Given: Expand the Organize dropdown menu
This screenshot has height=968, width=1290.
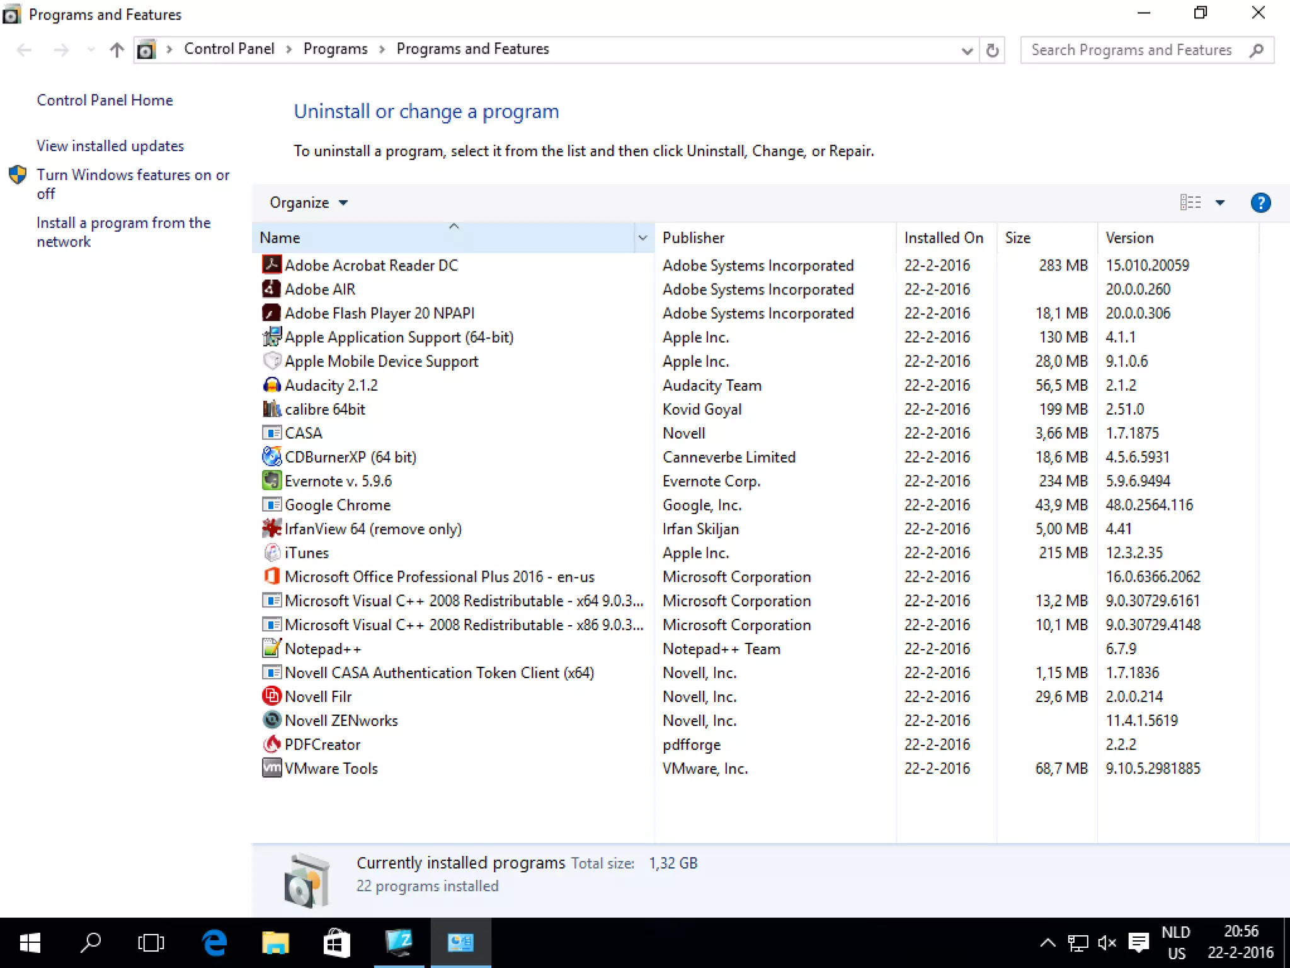Looking at the screenshot, I should point(309,203).
